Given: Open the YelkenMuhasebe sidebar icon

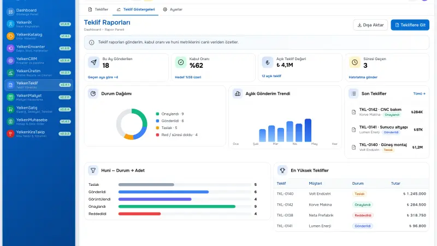Looking at the screenshot, I should [10, 121].
